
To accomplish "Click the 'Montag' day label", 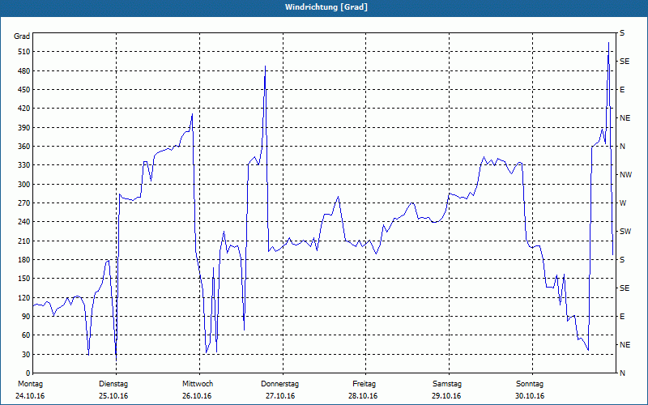I will tap(30, 384).
